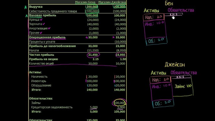
Task: Click Jason's total liabilities 105,000
Action: (119, 112)
